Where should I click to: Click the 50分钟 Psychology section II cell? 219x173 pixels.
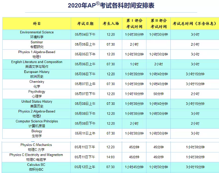(159, 94)
